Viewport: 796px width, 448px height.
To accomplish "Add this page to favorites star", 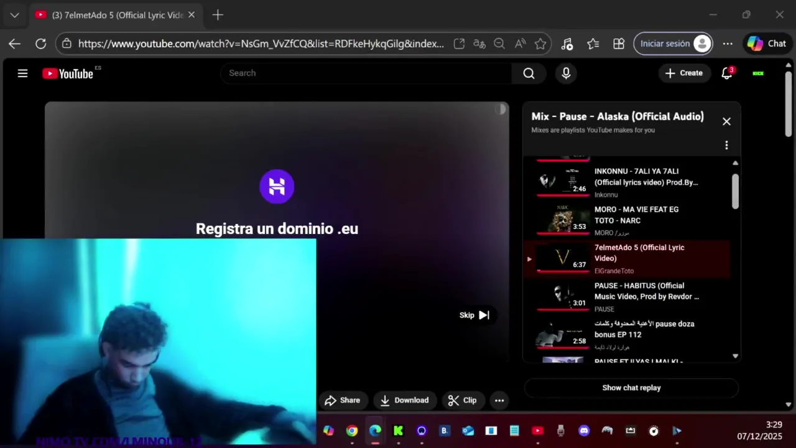I will click(540, 44).
